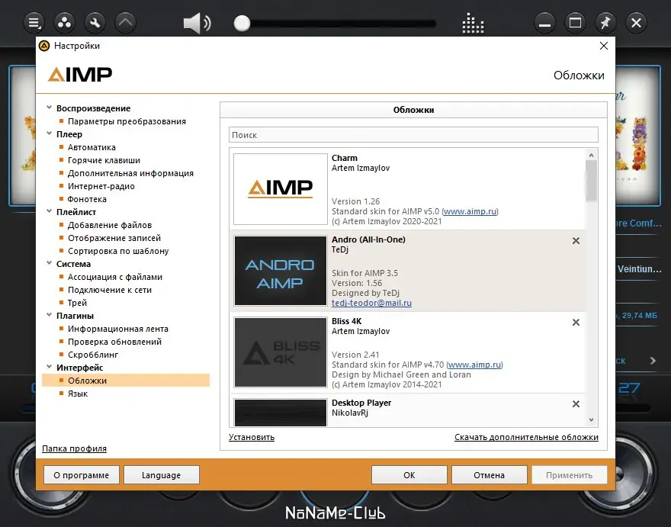The image size is (671, 527).
Task: Select the Desktop Player skin thumbnail
Action: point(281,413)
